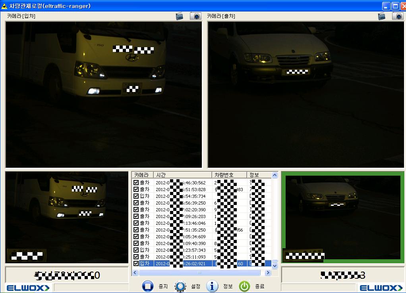
Task: Click the 정보 column header in list
Action: click(x=258, y=175)
